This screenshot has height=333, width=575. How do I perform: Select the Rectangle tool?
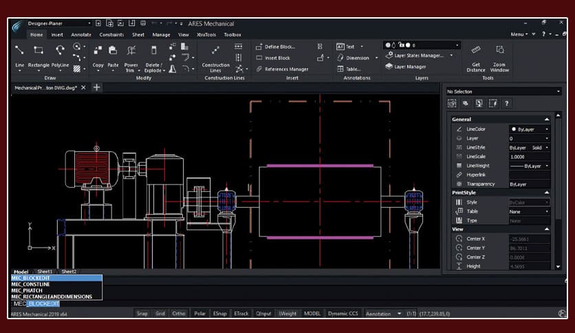[39, 50]
